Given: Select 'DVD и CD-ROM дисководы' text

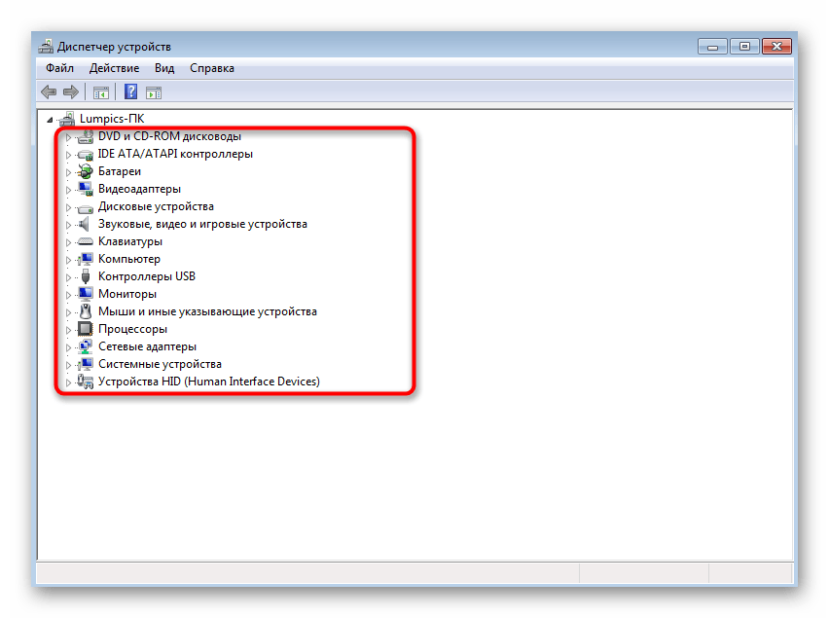Looking at the screenshot, I should pos(169,136).
